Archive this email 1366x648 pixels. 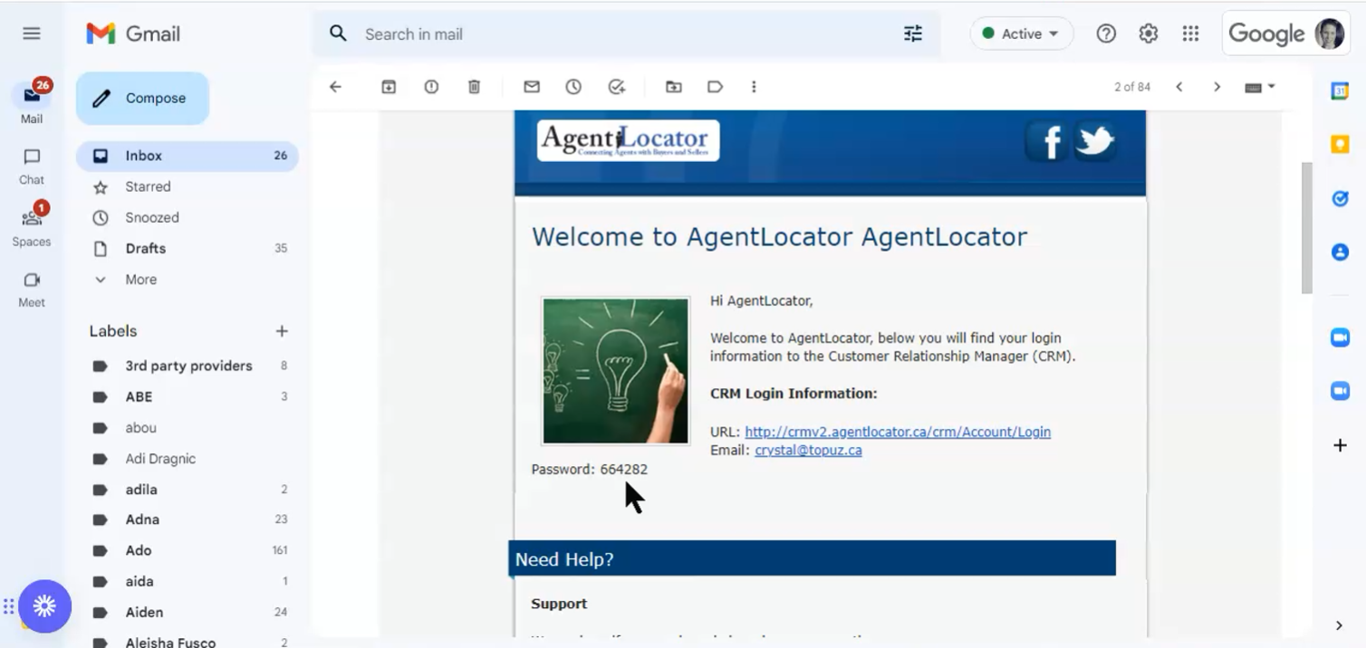point(389,87)
